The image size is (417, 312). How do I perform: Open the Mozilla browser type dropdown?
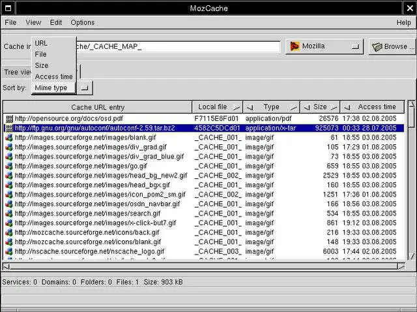click(324, 46)
